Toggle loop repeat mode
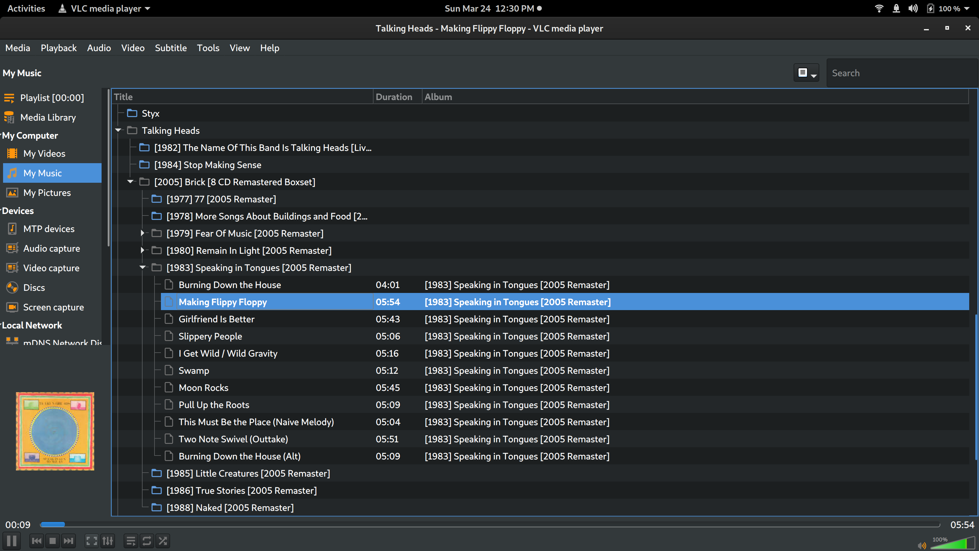This screenshot has height=551, width=979. (147, 540)
